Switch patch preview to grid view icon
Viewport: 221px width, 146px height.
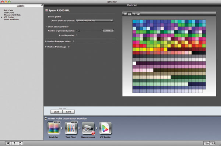click(129, 14)
